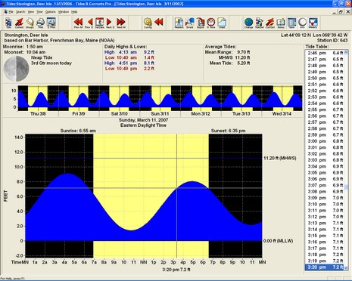
Task: Open the Chart toolbar icon
Action: (x=222, y=23)
